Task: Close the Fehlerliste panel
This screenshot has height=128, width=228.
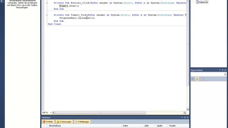Action: [188, 118]
